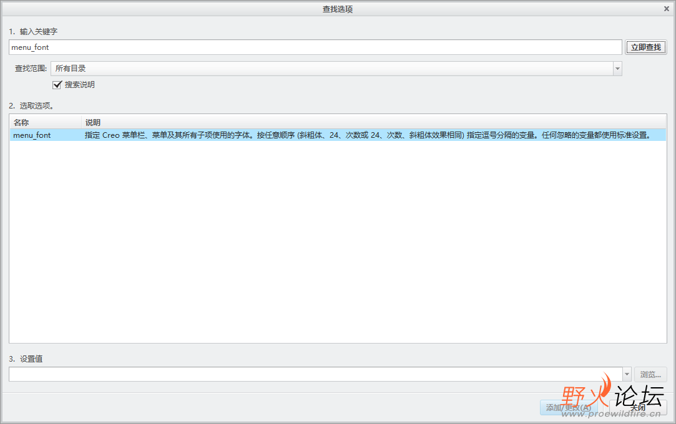
Task: Focus the keyword field containing menu_font
Action: click(315, 47)
